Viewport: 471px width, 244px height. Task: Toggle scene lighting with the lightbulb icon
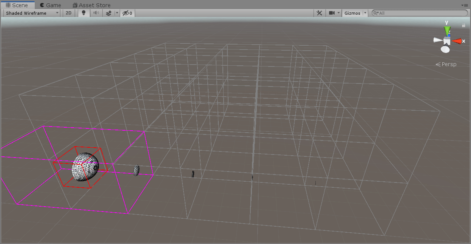point(83,13)
